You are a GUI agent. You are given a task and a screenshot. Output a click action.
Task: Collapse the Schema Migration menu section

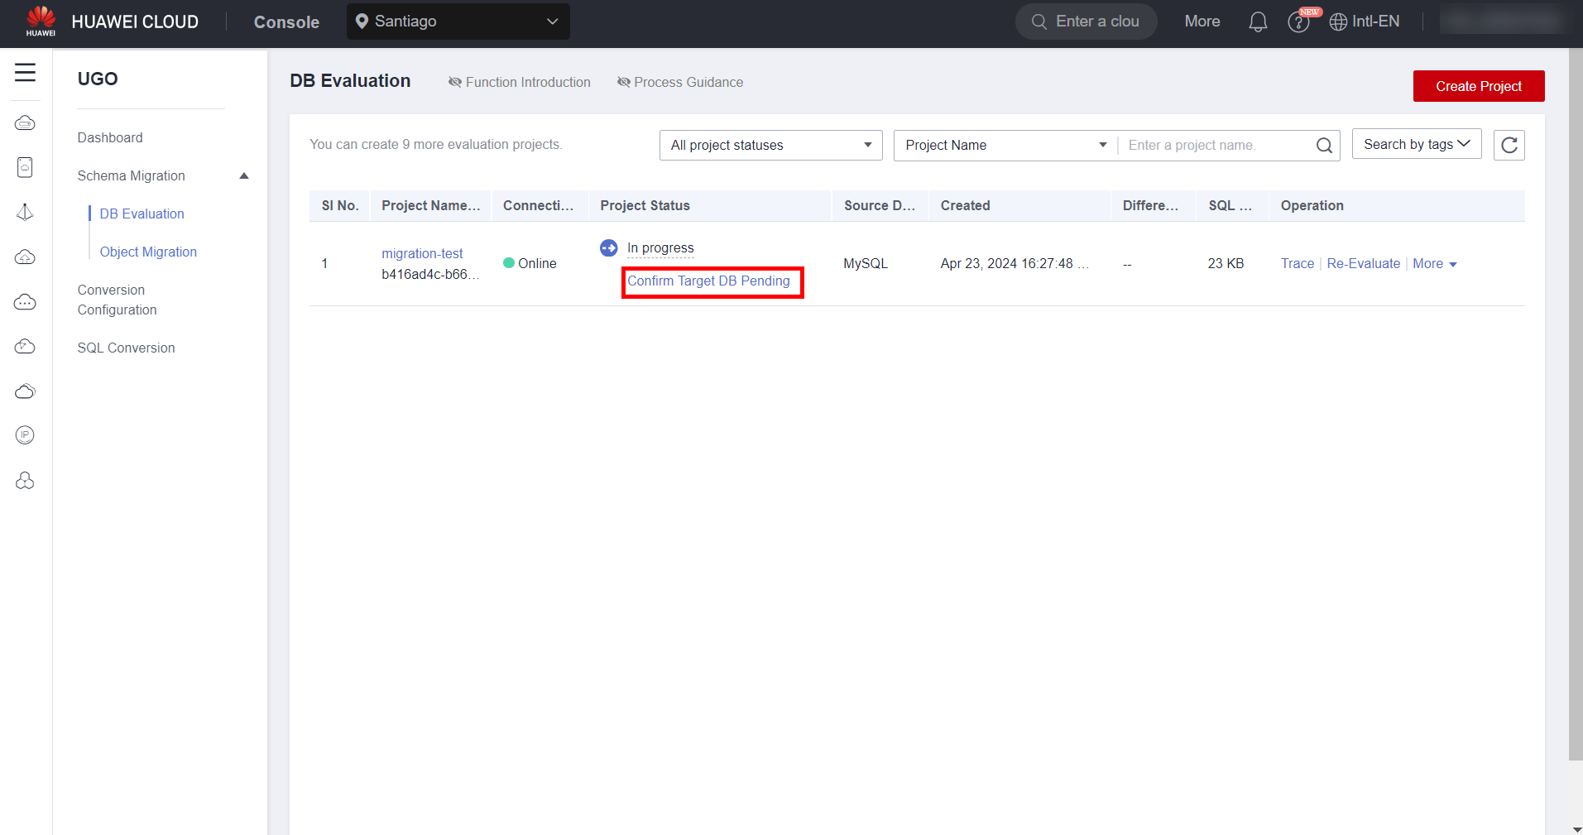[x=244, y=175]
